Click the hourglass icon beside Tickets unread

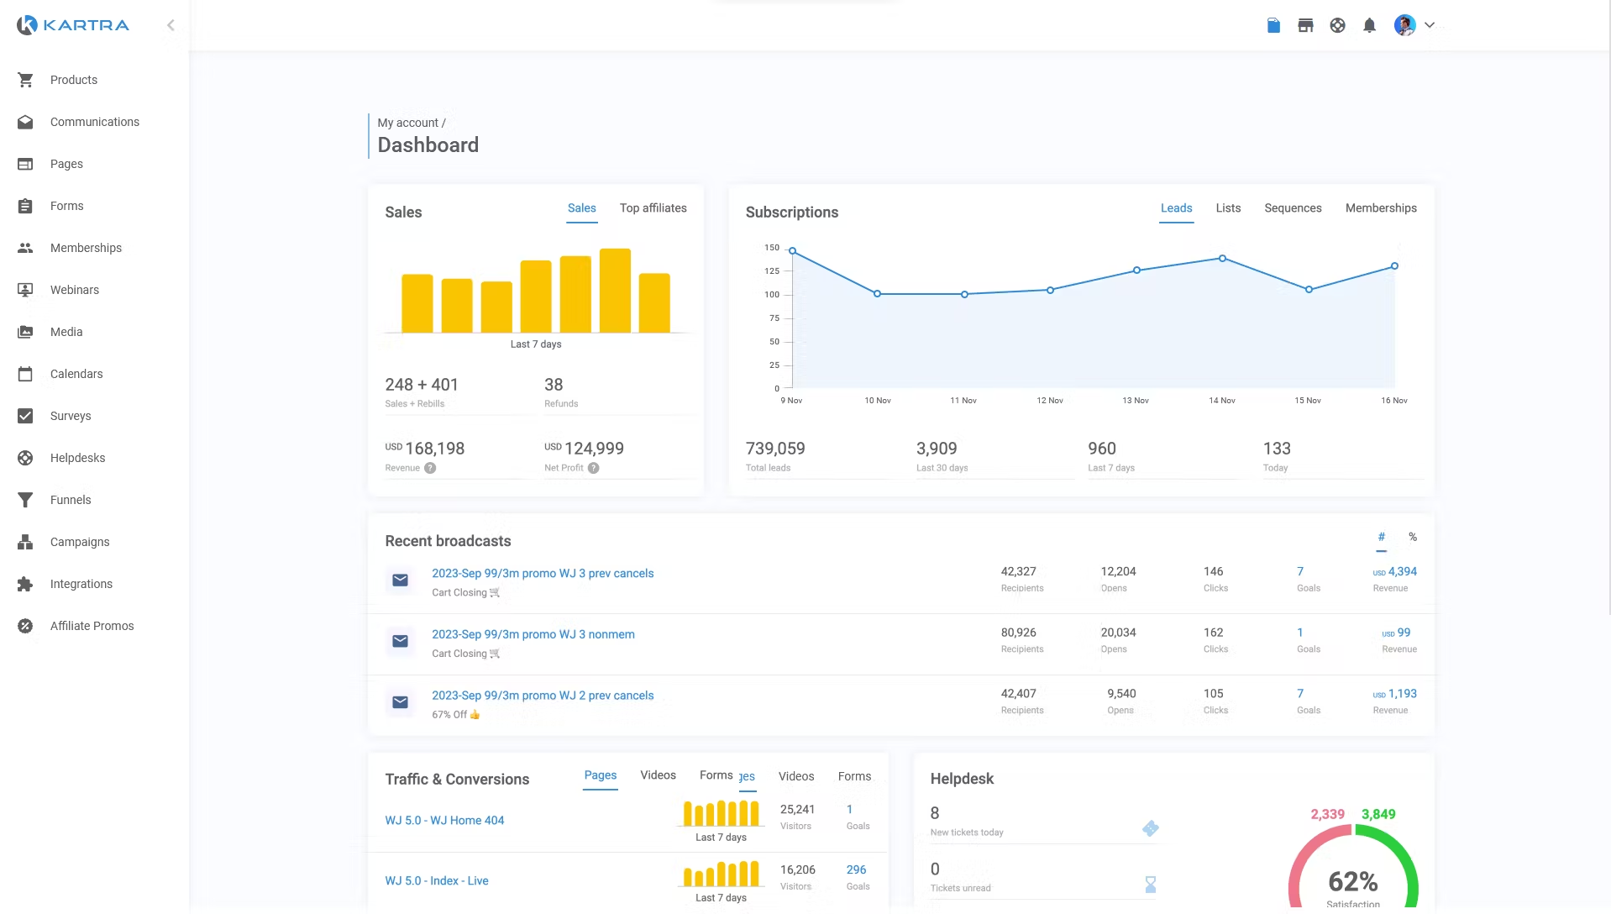[x=1151, y=885]
